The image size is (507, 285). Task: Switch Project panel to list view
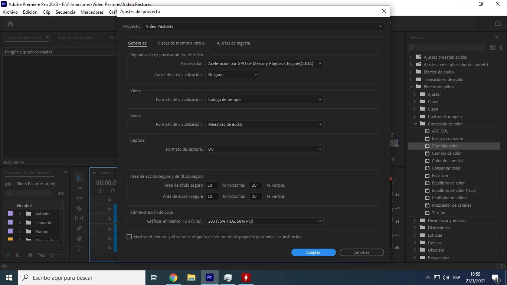(19, 255)
